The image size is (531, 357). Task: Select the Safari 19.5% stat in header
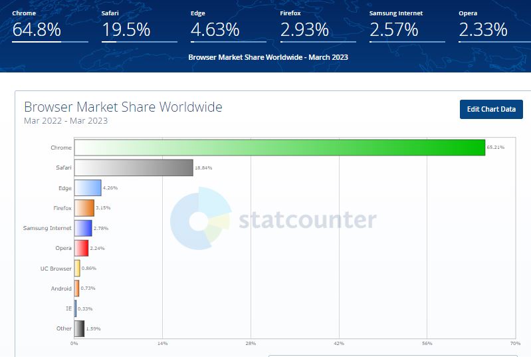point(139,26)
